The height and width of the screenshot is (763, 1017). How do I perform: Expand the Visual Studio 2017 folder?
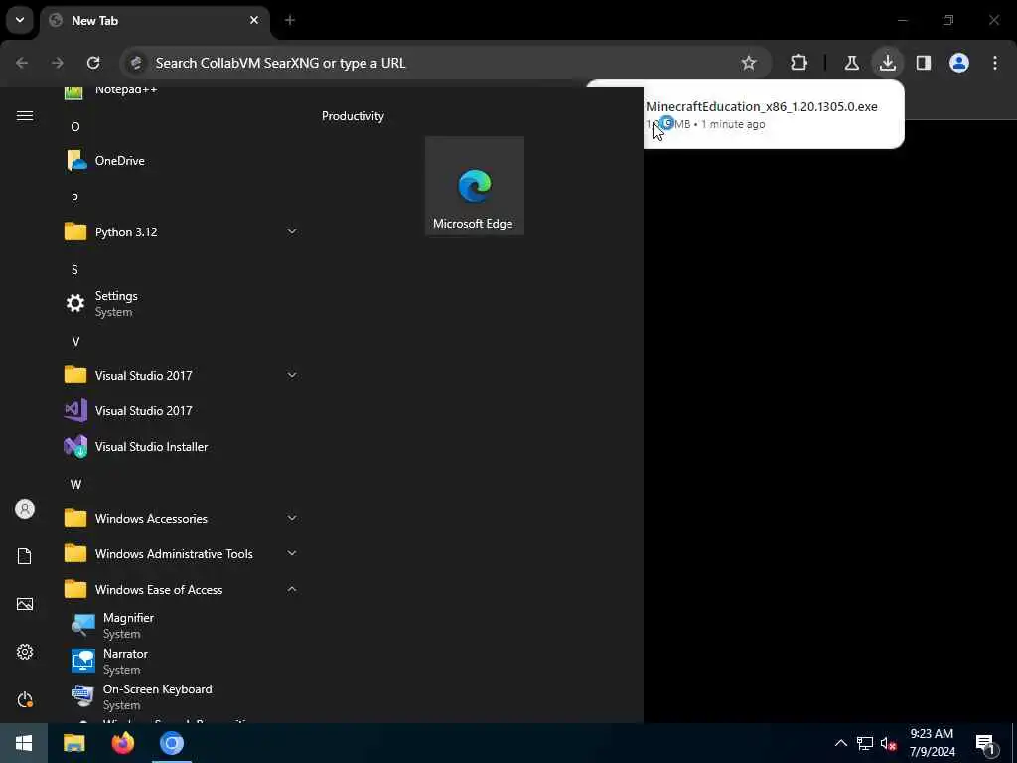[182, 375]
